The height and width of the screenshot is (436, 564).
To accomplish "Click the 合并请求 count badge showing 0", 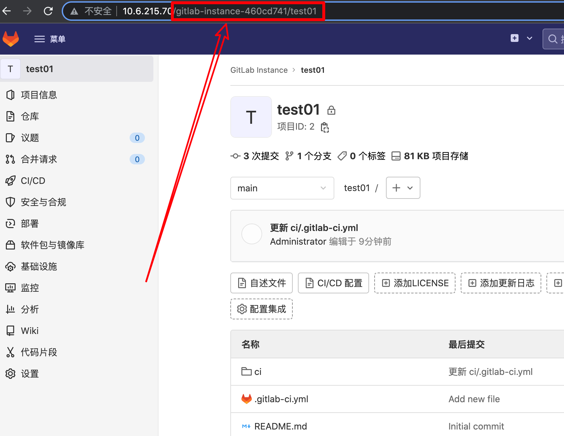I will 137,159.
